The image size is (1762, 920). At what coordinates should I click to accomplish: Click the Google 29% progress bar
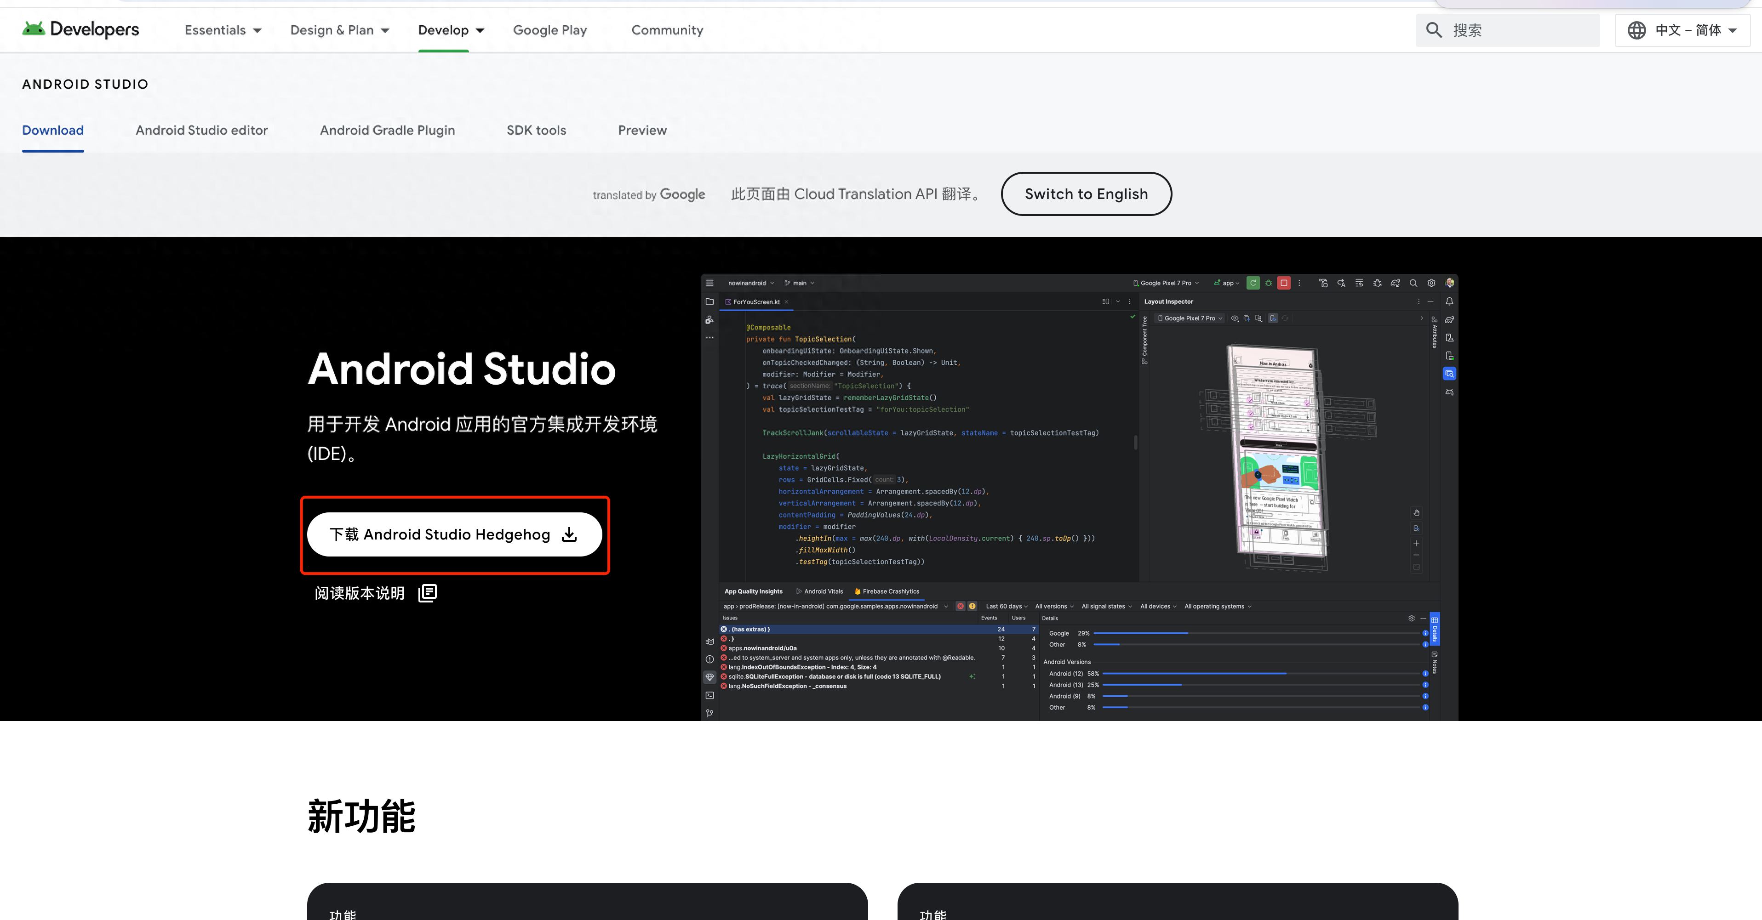point(1258,634)
